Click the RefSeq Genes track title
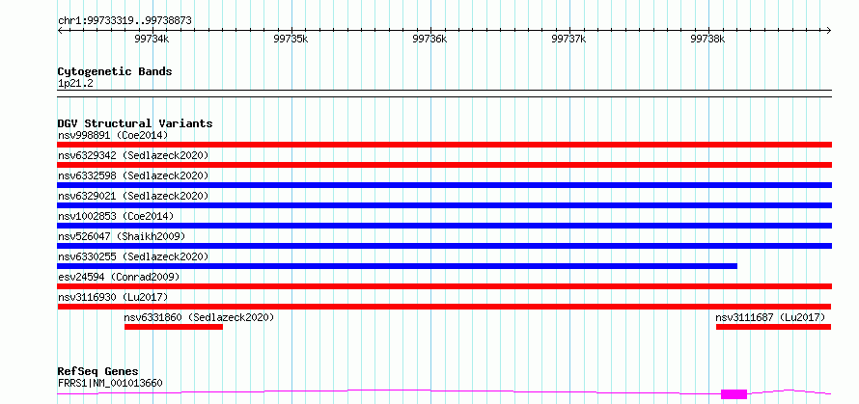 97,372
